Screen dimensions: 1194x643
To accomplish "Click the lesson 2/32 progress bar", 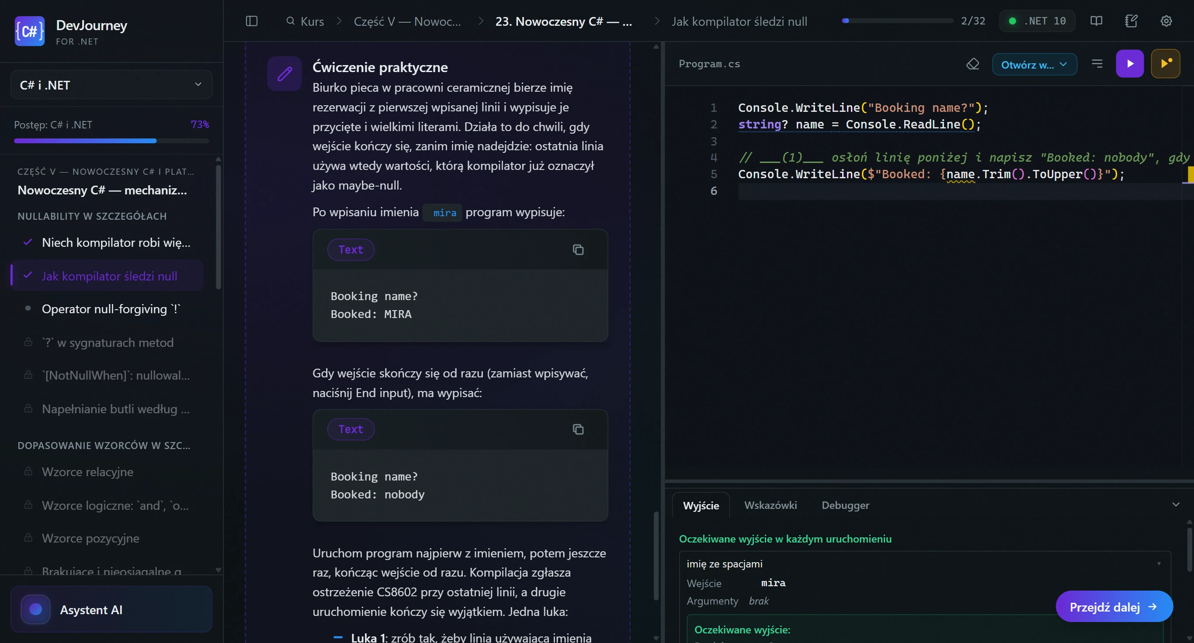I will coord(897,21).
